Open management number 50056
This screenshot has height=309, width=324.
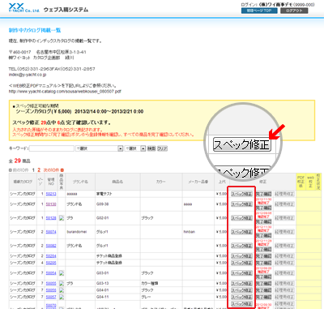pyautogui.click(x=51, y=290)
